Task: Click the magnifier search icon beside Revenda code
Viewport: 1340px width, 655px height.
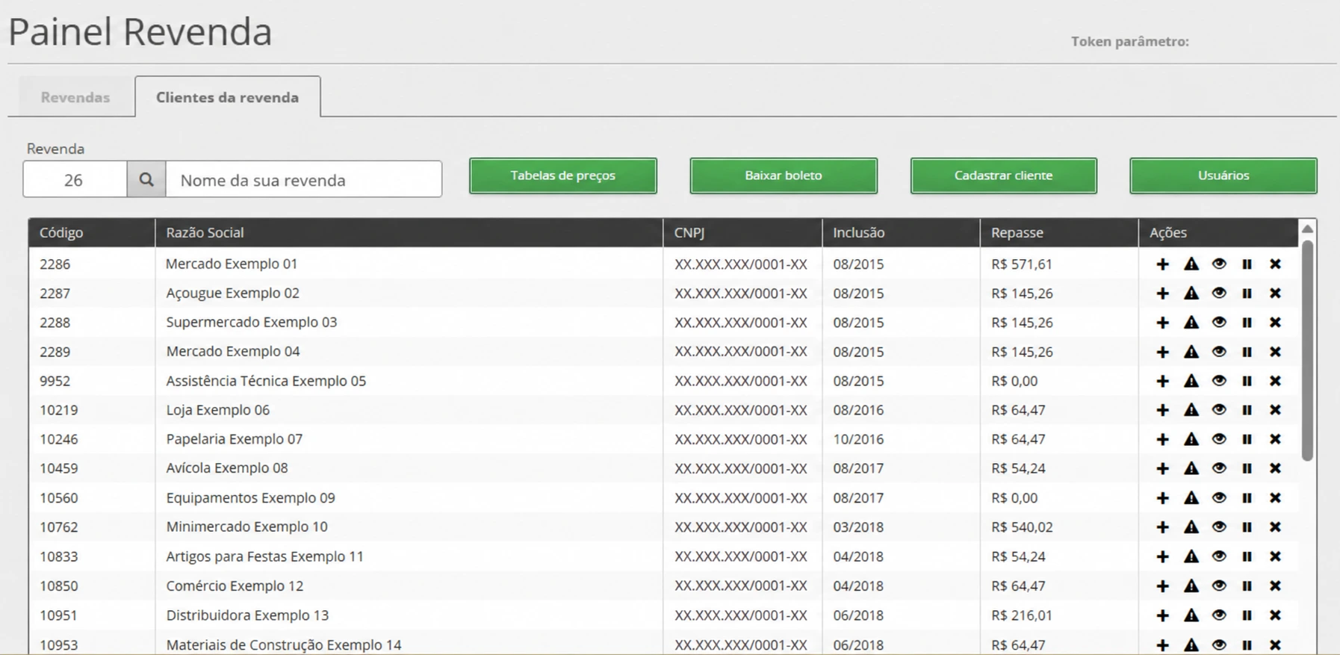Action: pyautogui.click(x=146, y=179)
